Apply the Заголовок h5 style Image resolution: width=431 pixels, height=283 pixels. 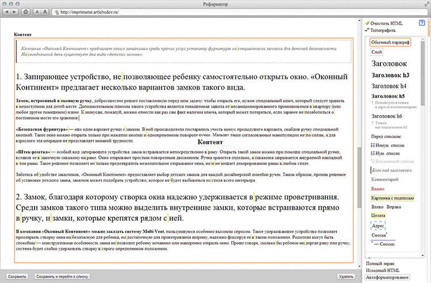(x=388, y=96)
